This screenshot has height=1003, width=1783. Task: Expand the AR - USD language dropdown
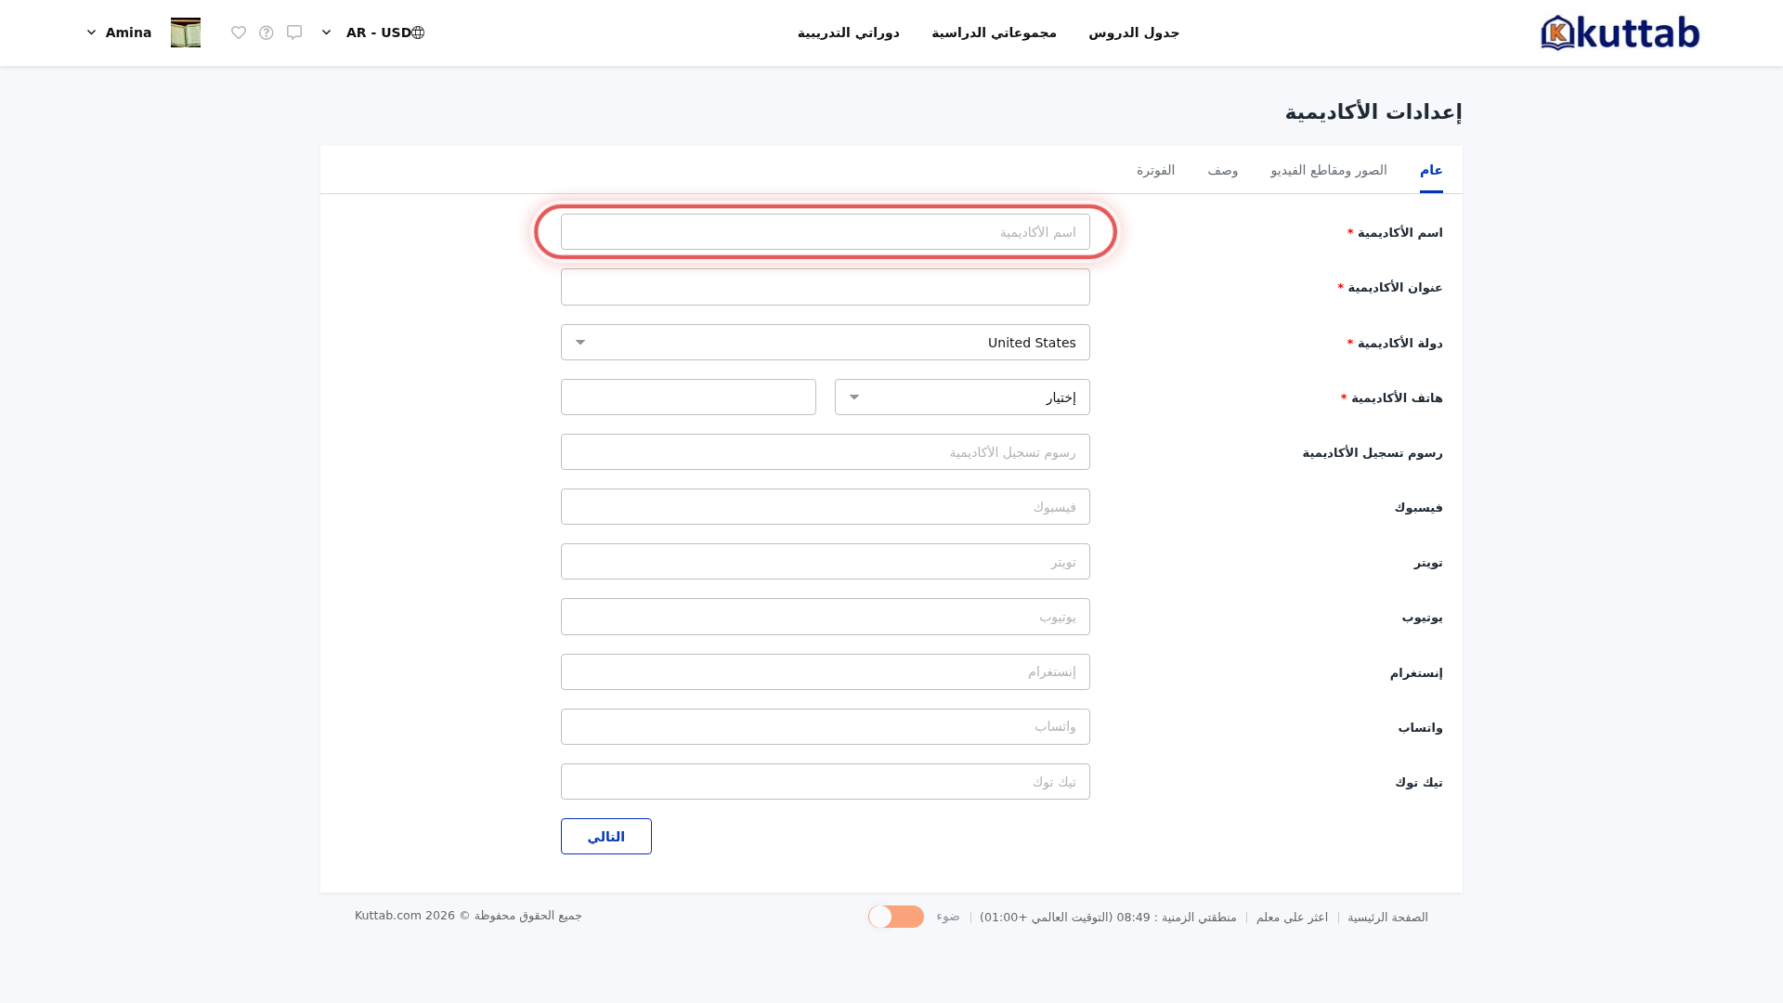[372, 33]
